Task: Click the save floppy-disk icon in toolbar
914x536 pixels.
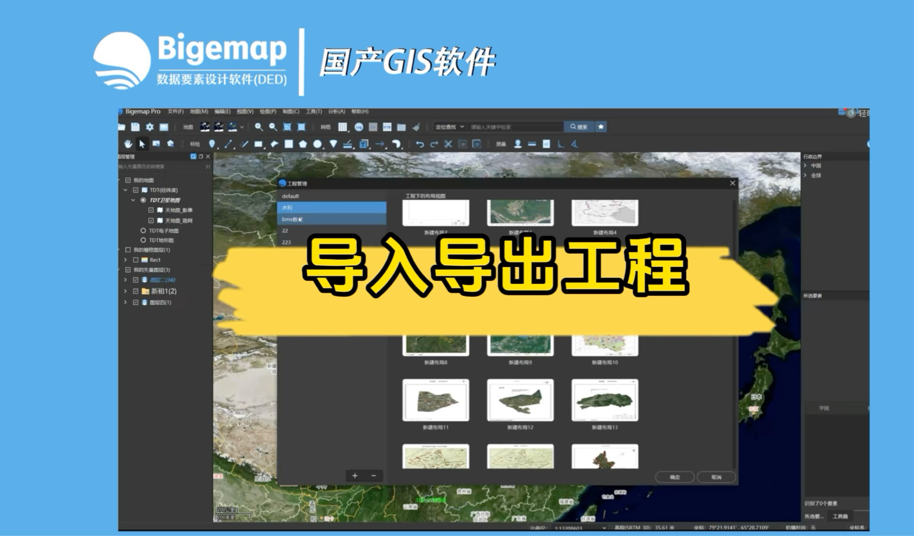Action: point(135,127)
